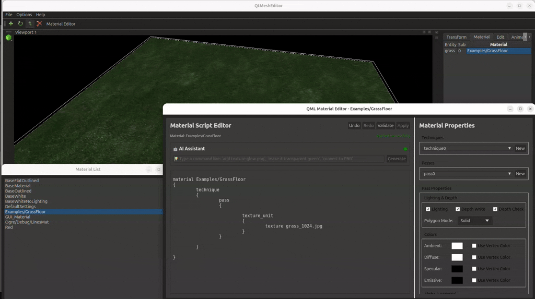Click the Validate button
This screenshot has height=299, width=535.
pos(386,125)
